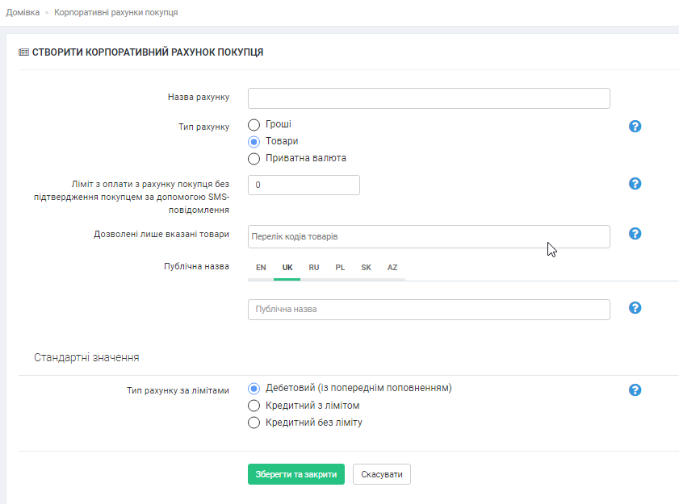Focus the Назва рахунку input field

pos(429,98)
